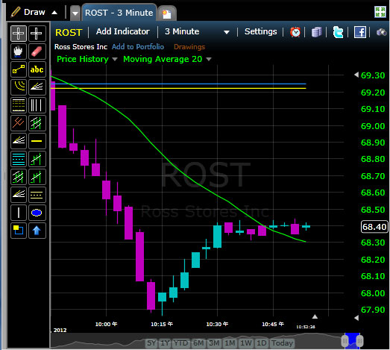Click the database stack icon
The width and height of the screenshot is (390, 350).
(x=316, y=32)
